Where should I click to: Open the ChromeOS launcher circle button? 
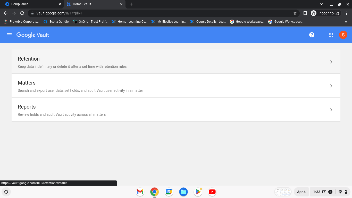pyautogui.click(x=6, y=192)
